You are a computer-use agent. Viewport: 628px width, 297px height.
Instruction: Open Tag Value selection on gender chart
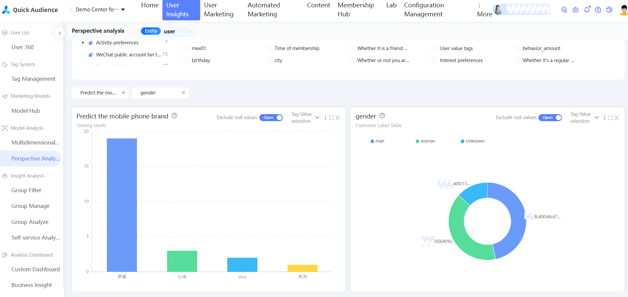coord(585,117)
